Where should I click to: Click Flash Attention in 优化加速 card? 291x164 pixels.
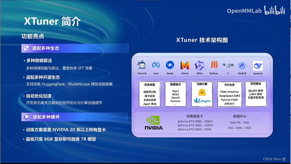coord(229,92)
